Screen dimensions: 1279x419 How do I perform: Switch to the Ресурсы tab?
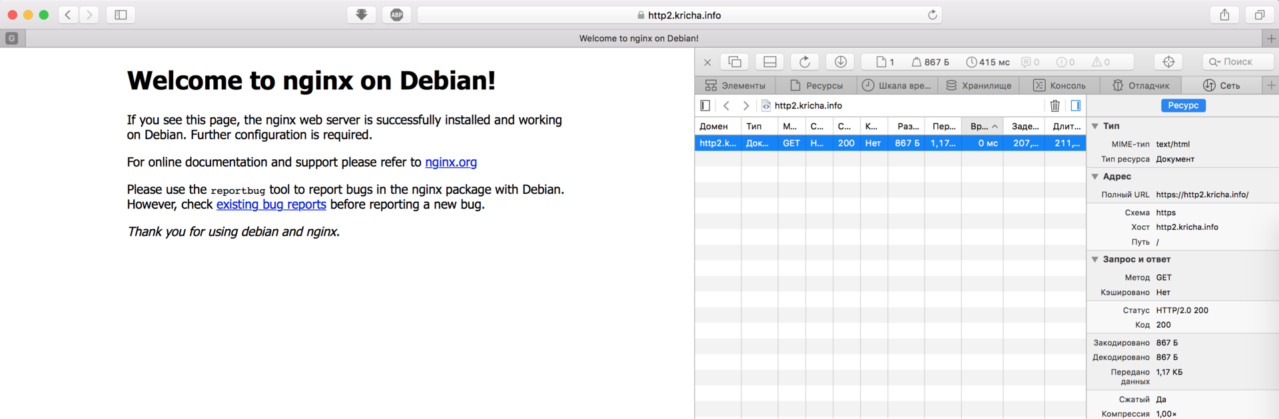tap(816, 85)
